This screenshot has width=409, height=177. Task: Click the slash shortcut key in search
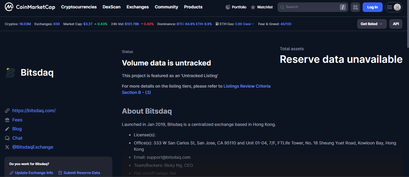pyautogui.click(x=343, y=7)
